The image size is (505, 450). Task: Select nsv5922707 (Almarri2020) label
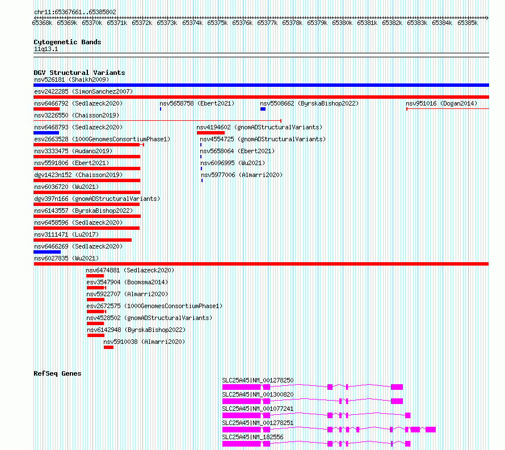(x=127, y=294)
